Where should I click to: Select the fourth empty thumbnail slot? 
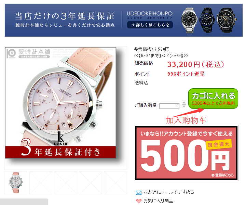coord(91,183)
